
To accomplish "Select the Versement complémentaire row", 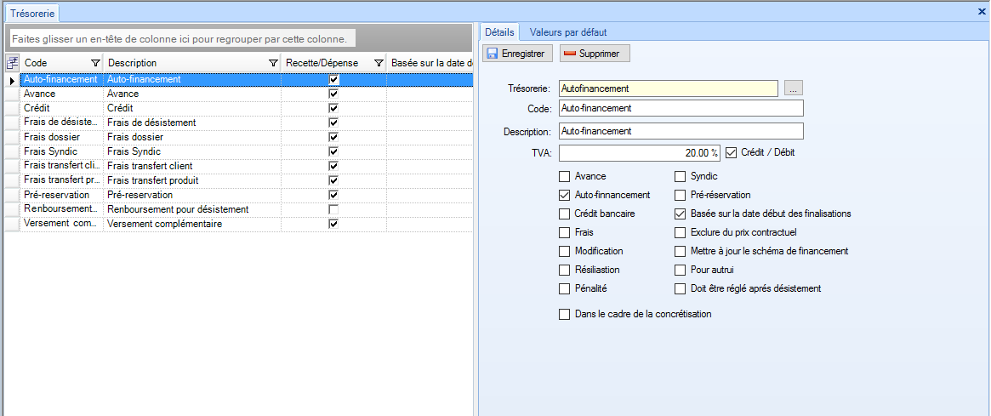I will click(145, 224).
